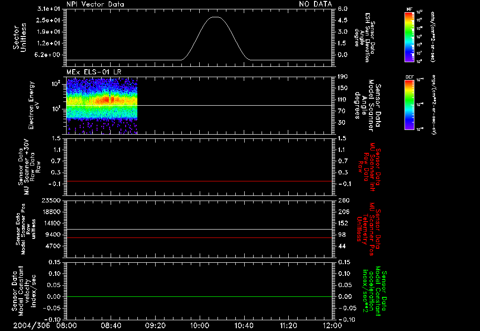Viewport: 480px width, 331px height.
Task: Click the '10:00' time axis label
Action: click(200, 325)
